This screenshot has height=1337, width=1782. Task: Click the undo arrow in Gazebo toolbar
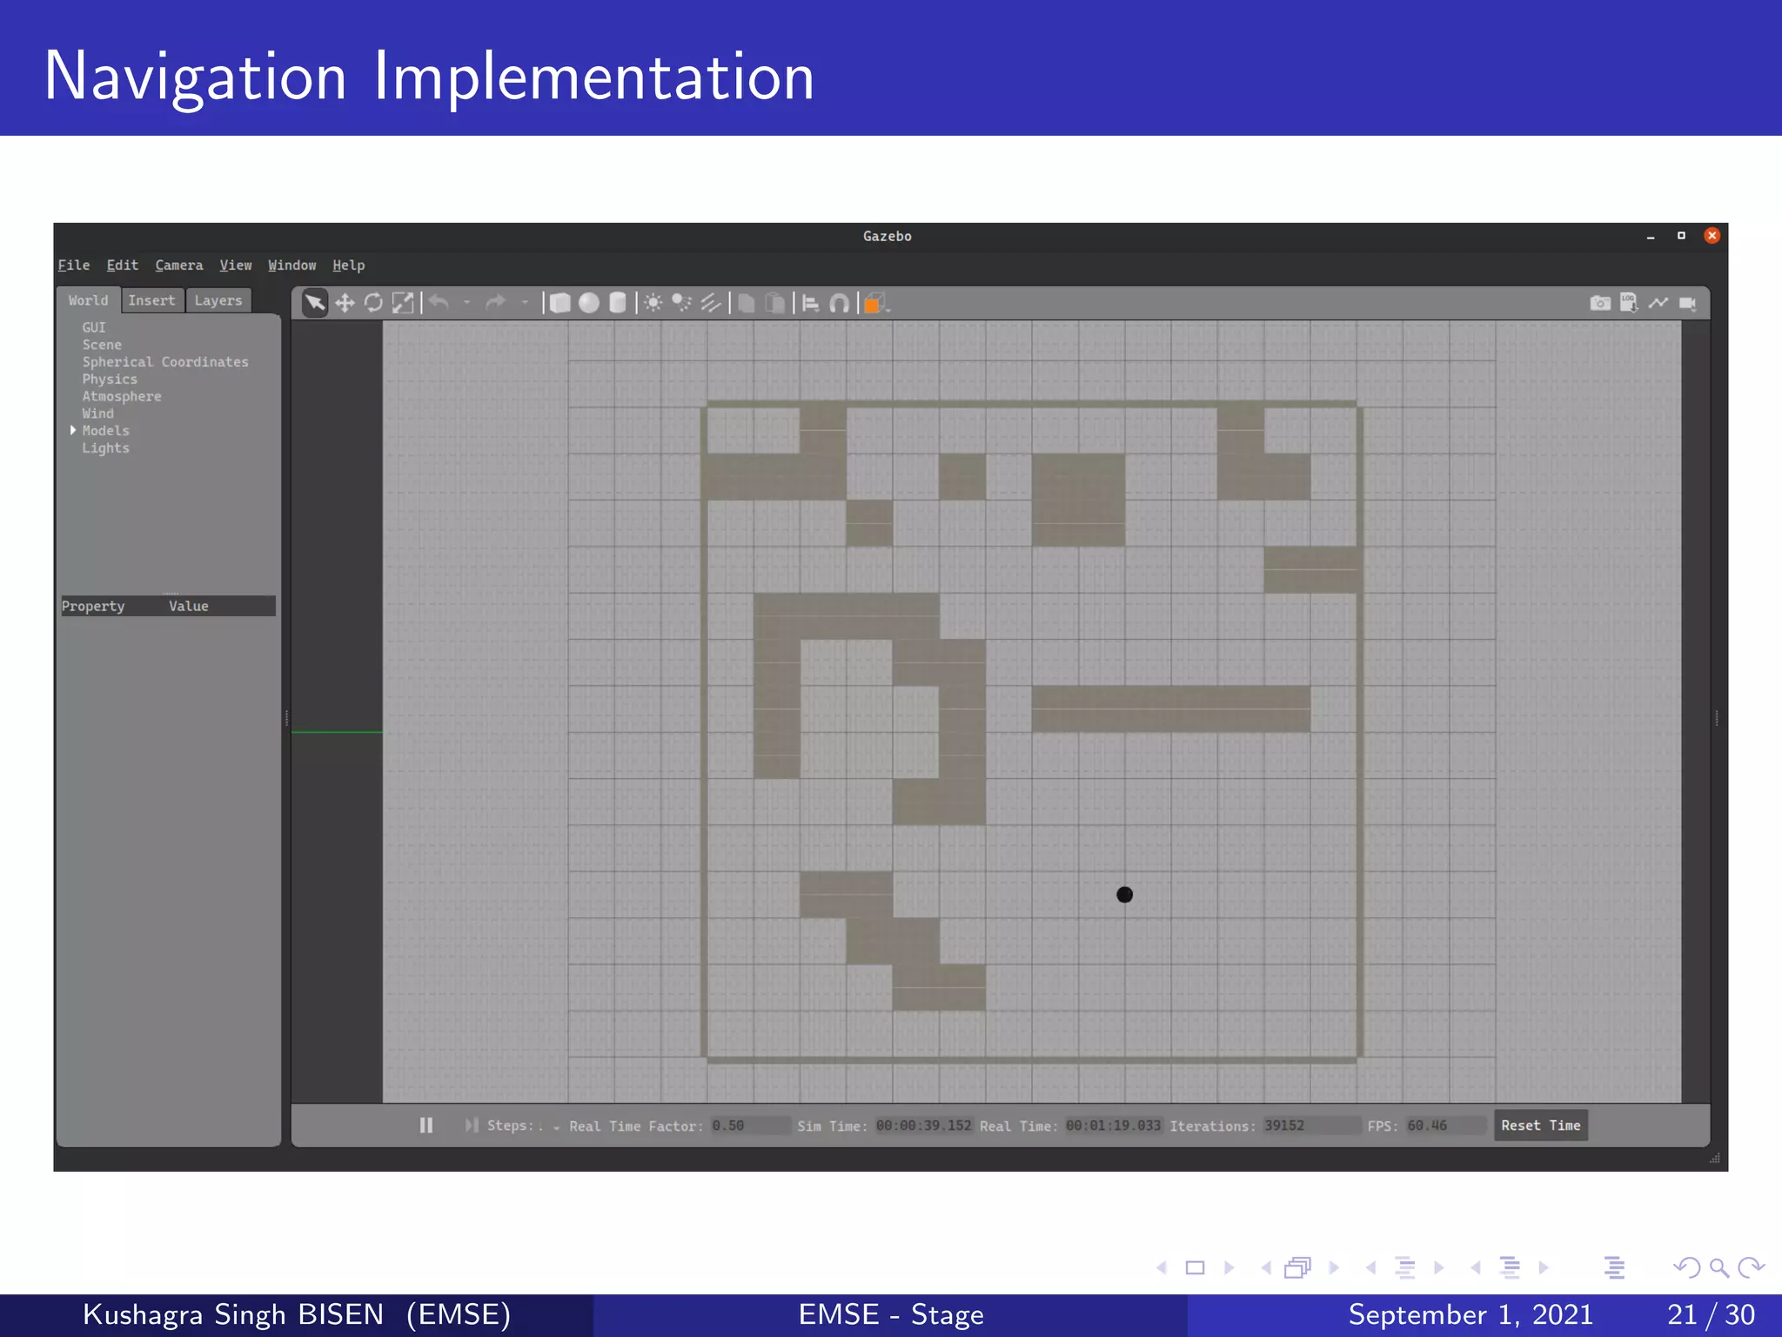[x=439, y=302]
